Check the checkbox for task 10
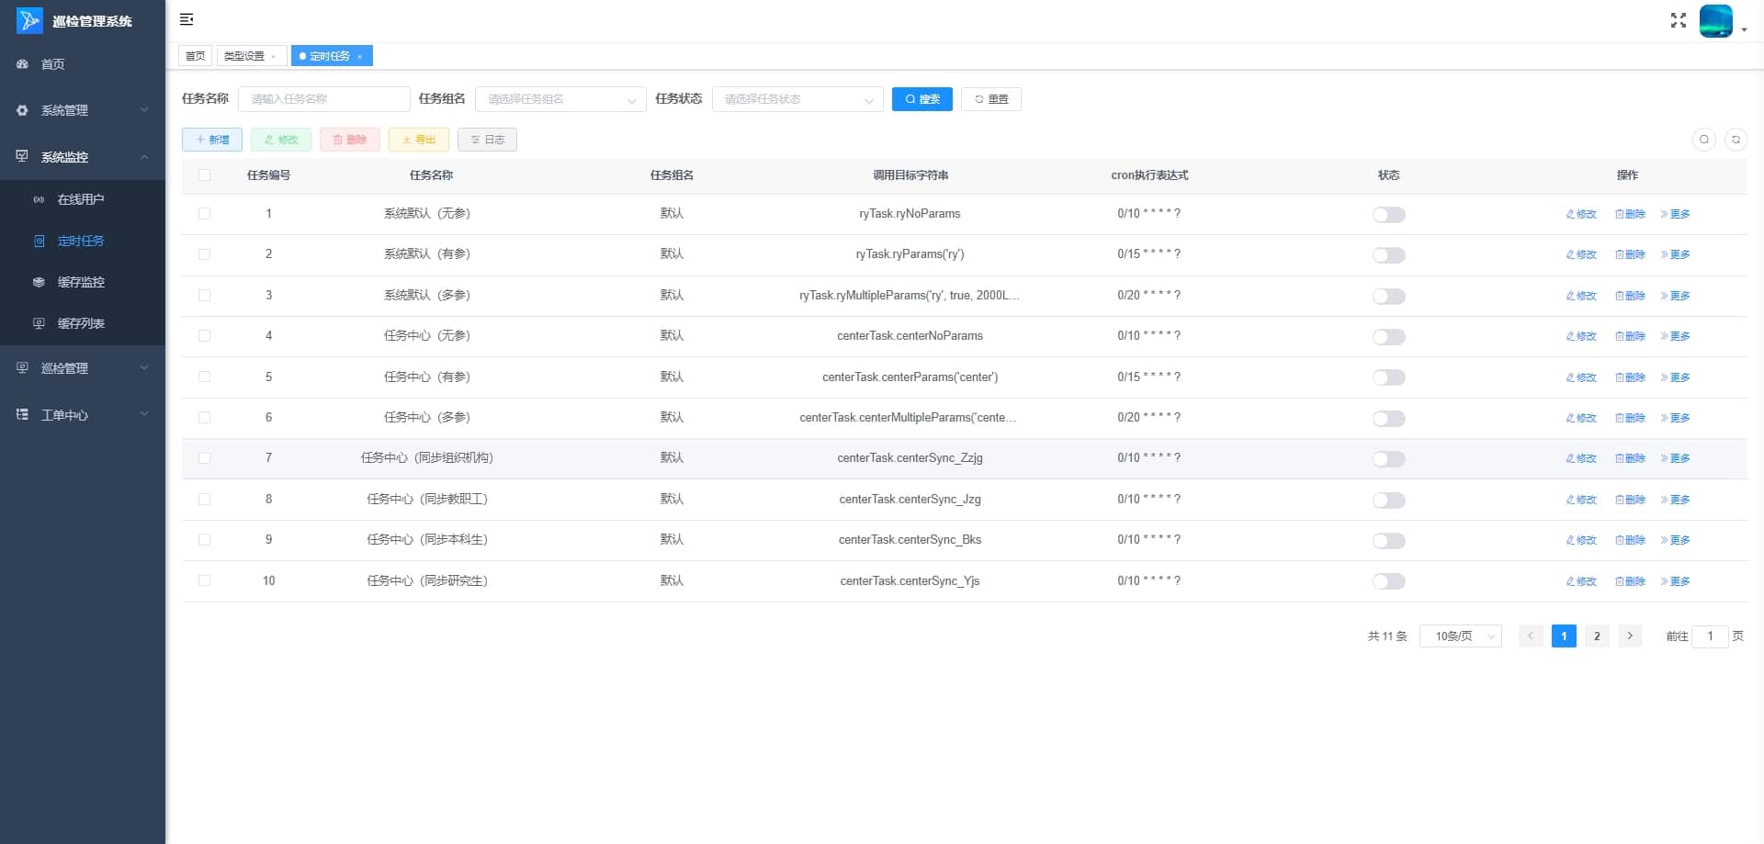This screenshot has width=1764, height=844. [204, 581]
